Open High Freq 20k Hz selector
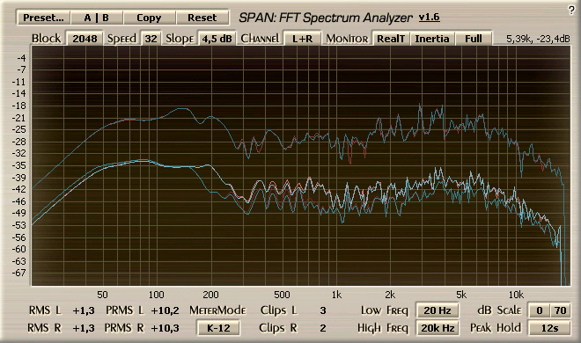The image size is (581, 343). pos(438,328)
